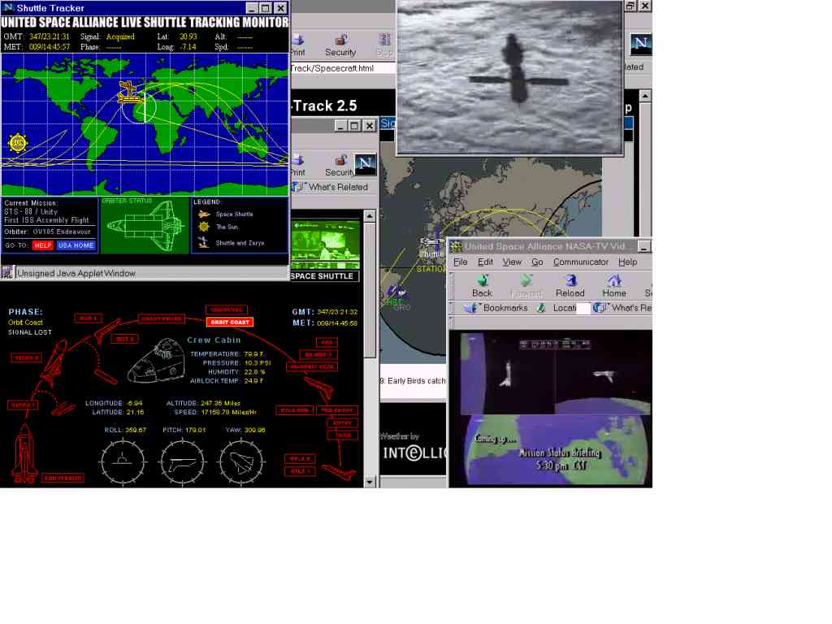832x624 pixels.
Task: Click the Shuttle station marker on J-Track map
Action: click(x=431, y=242)
